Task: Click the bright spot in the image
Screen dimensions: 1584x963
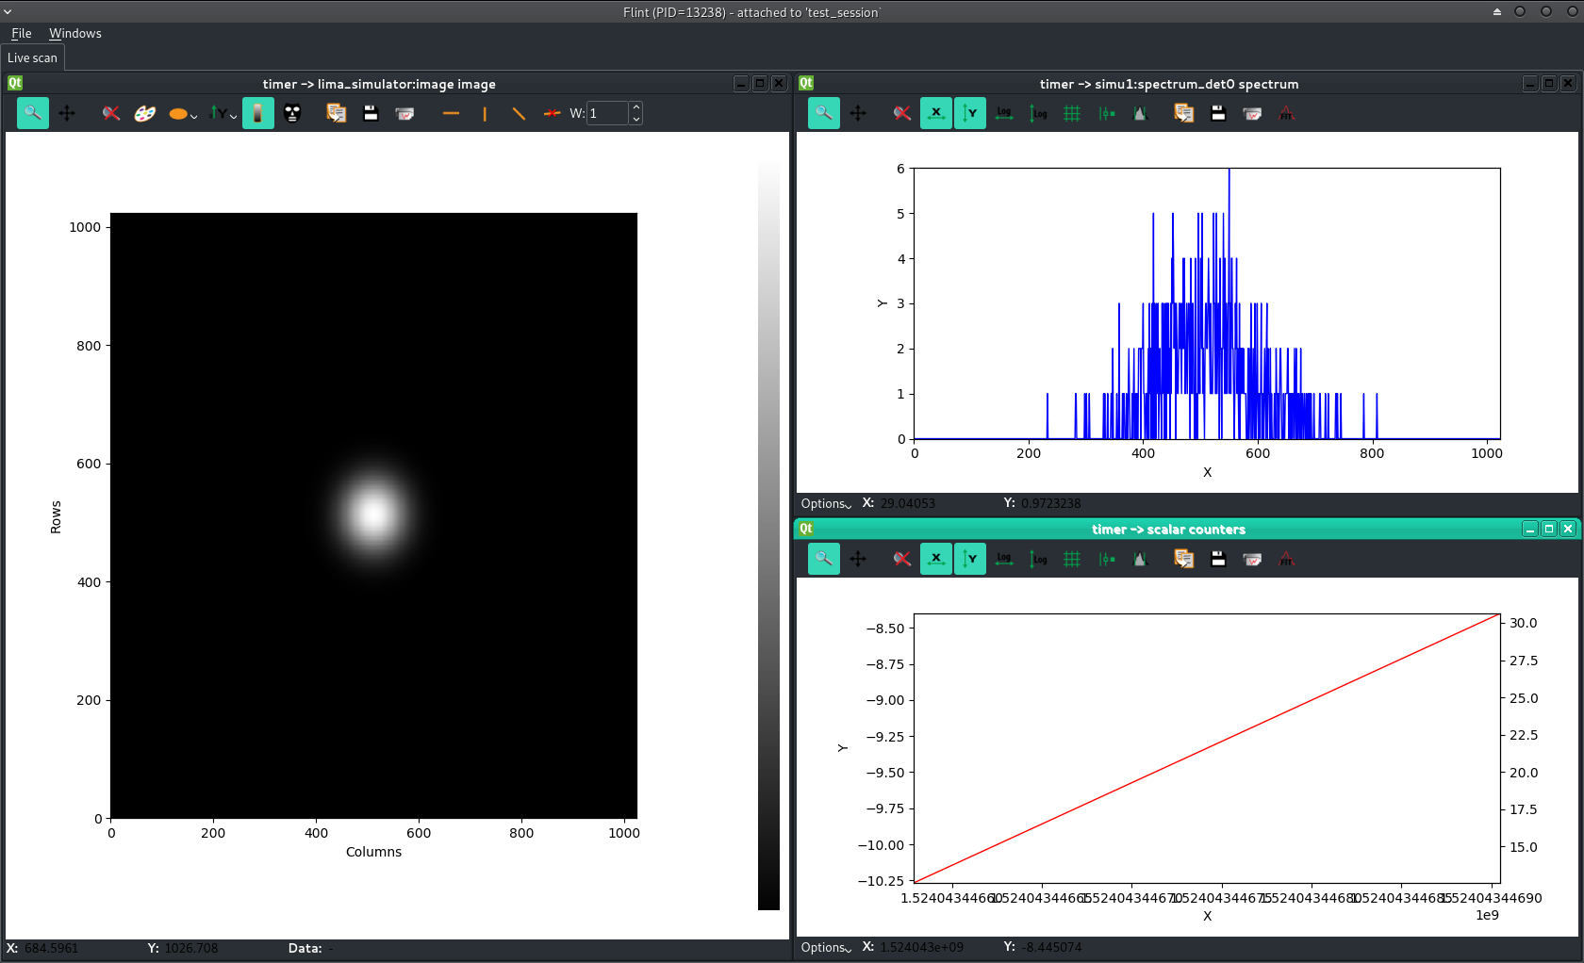Action: 373,514
